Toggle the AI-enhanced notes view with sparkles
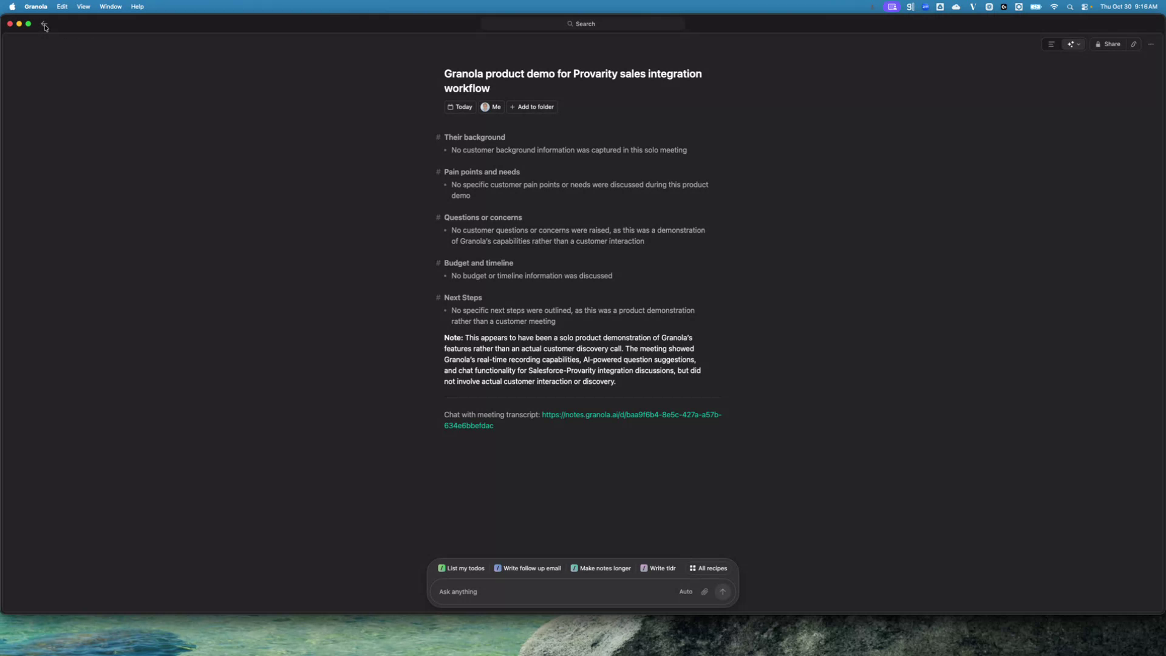Screen dimensions: 1166x656 coord(1069,44)
